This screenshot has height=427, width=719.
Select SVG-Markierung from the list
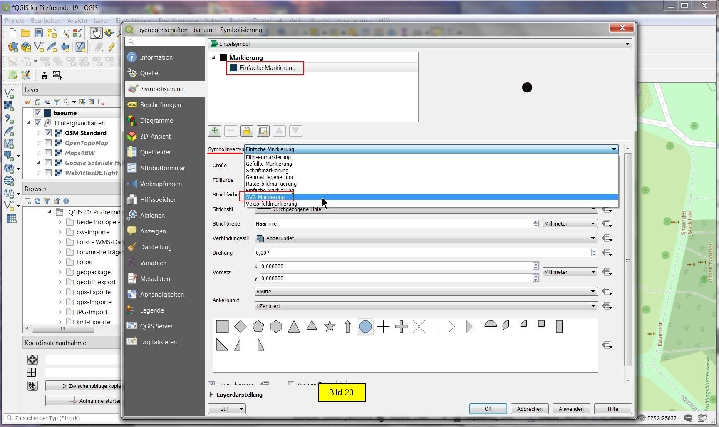(x=265, y=197)
